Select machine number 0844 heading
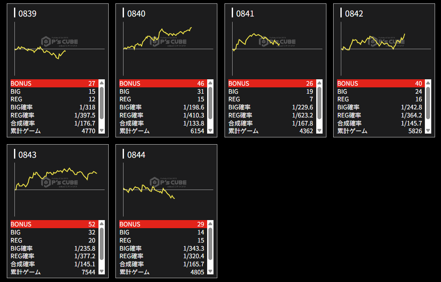Viewport: 441px width, 282px height. click(136, 155)
